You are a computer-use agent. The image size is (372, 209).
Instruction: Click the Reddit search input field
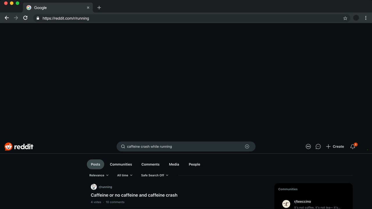[x=186, y=147]
